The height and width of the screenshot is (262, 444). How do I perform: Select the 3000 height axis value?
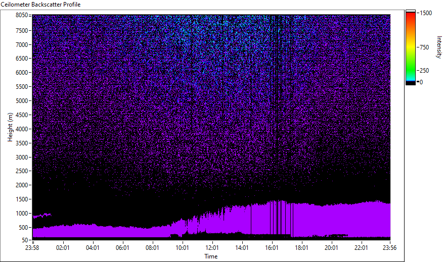click(22, 158)
